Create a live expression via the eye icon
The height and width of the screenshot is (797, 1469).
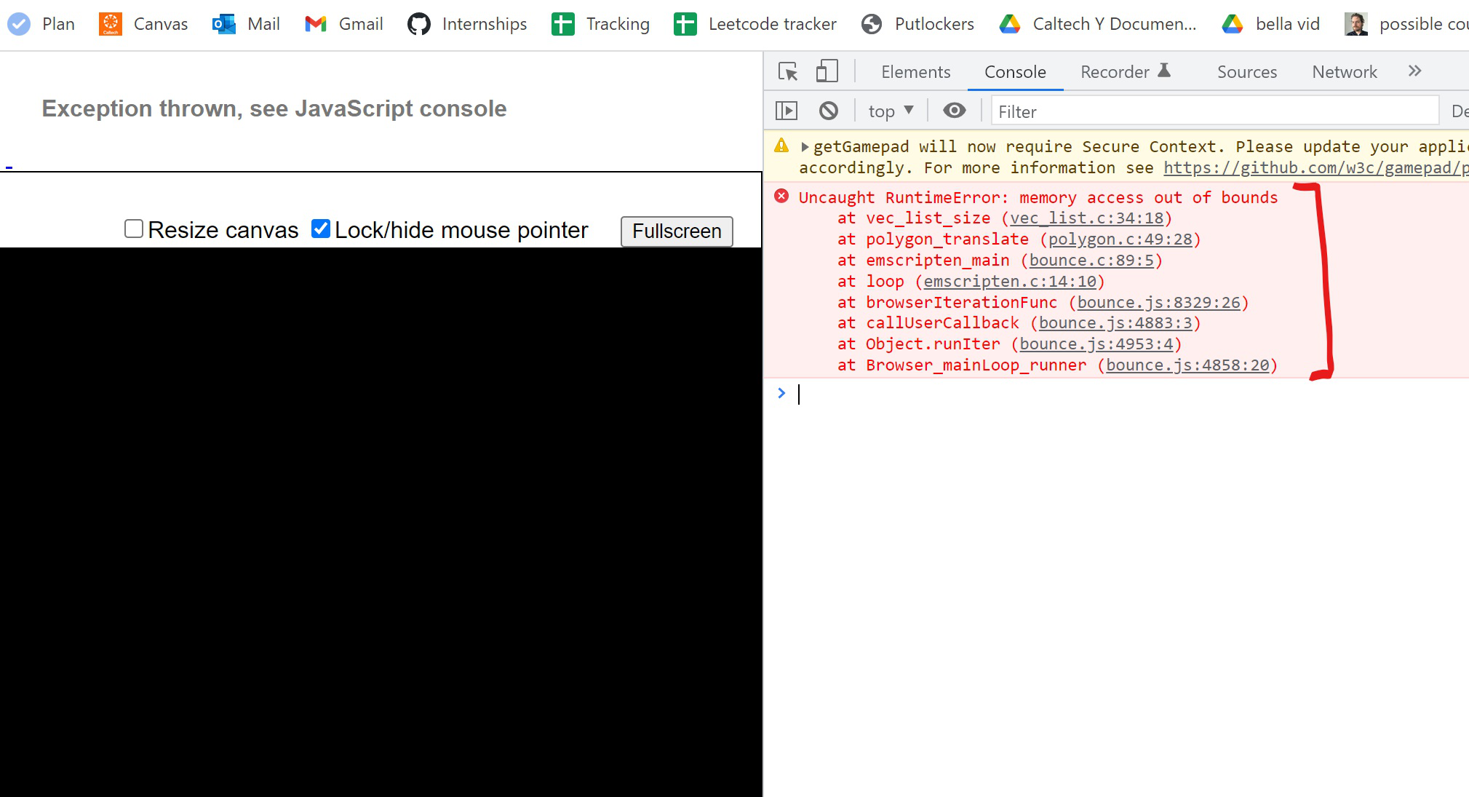[953, 110]
